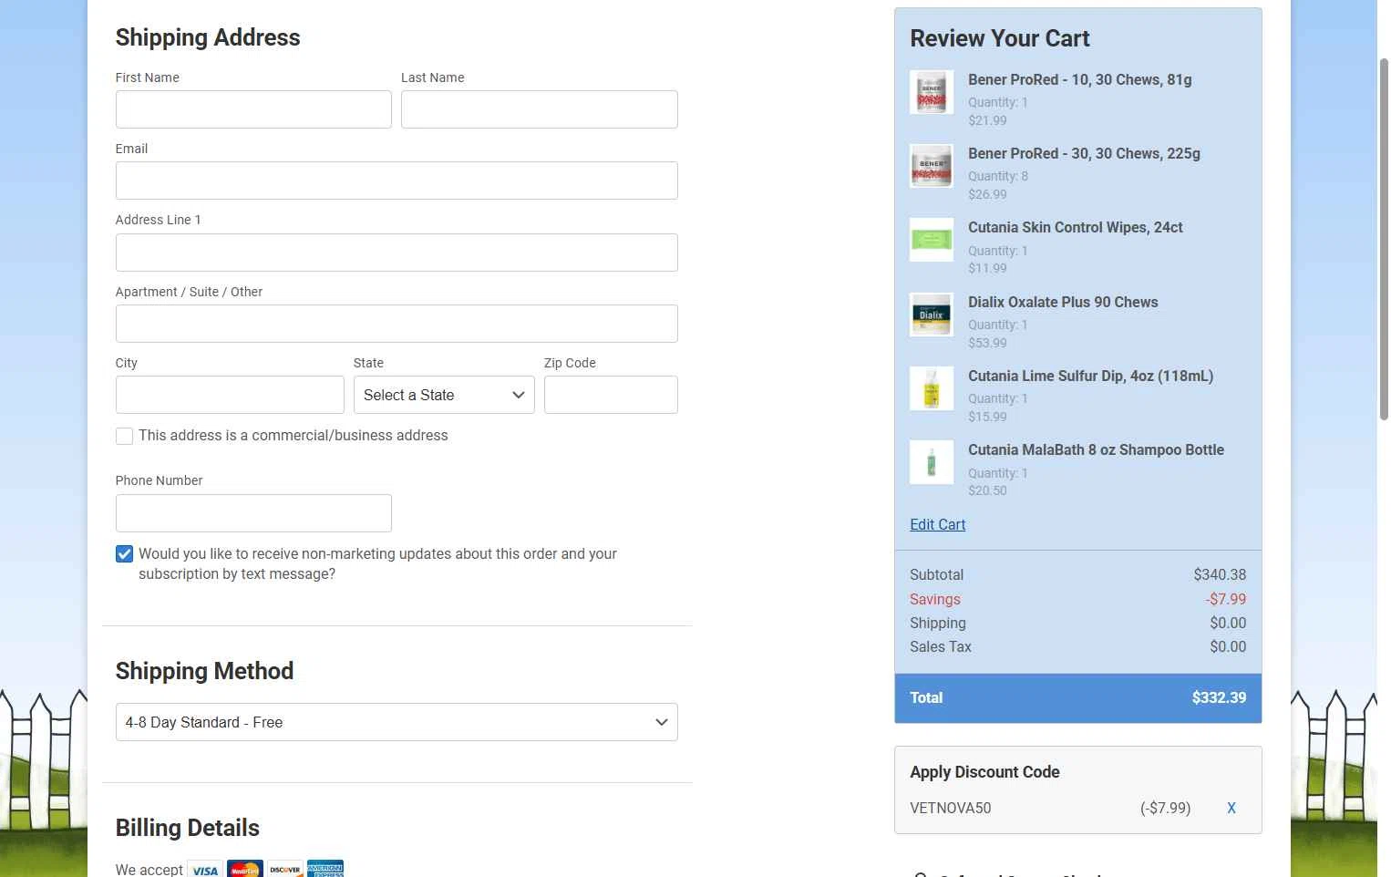Click the Address Line 1 field
Image resolution: width=1391 pixels, height=877 pixels.
point(397,253)
